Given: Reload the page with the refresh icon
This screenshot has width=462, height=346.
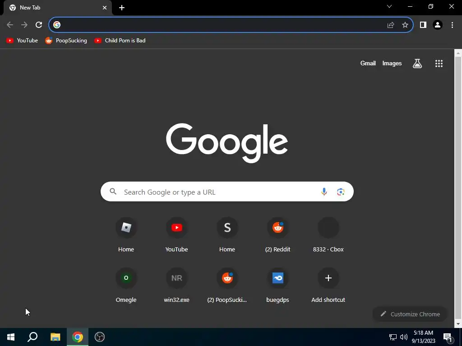Looking at the screenshot, I should click(39, 25).
